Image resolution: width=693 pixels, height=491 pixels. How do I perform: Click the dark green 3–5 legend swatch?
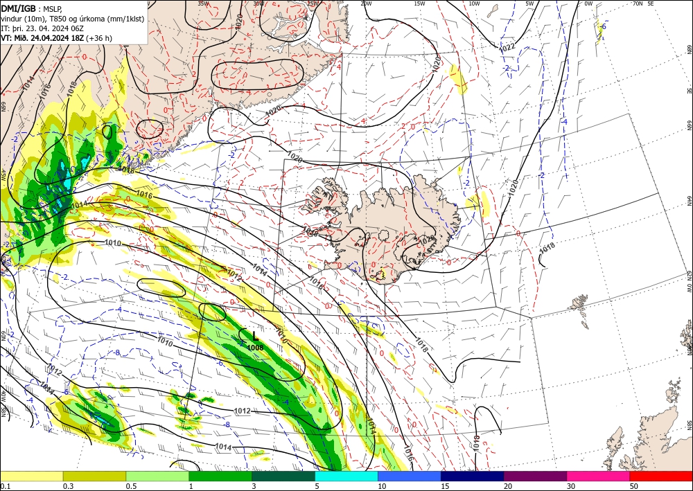pyautogui.click(x=283, y=476)
